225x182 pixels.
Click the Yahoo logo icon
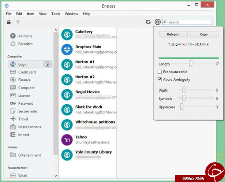[67, 140]
